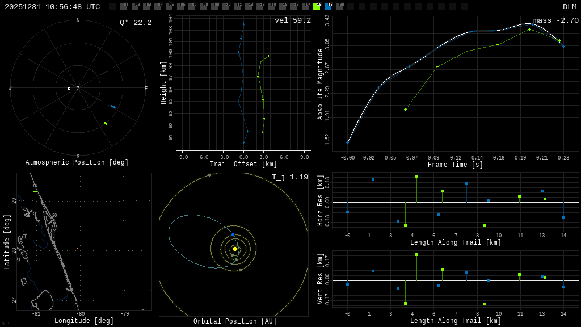Click highest green marker in Horz Res plot
Viewport: 581px width, 327px height.
pos(417,177)
